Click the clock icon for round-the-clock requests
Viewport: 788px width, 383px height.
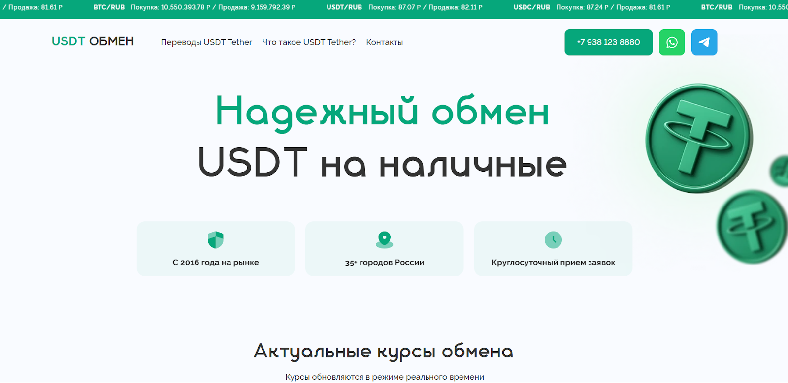pos(553,240)
